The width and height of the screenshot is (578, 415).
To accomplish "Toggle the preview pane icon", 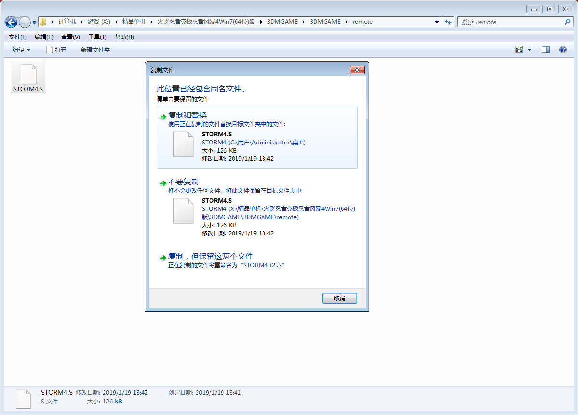I will tap(546, 50).
